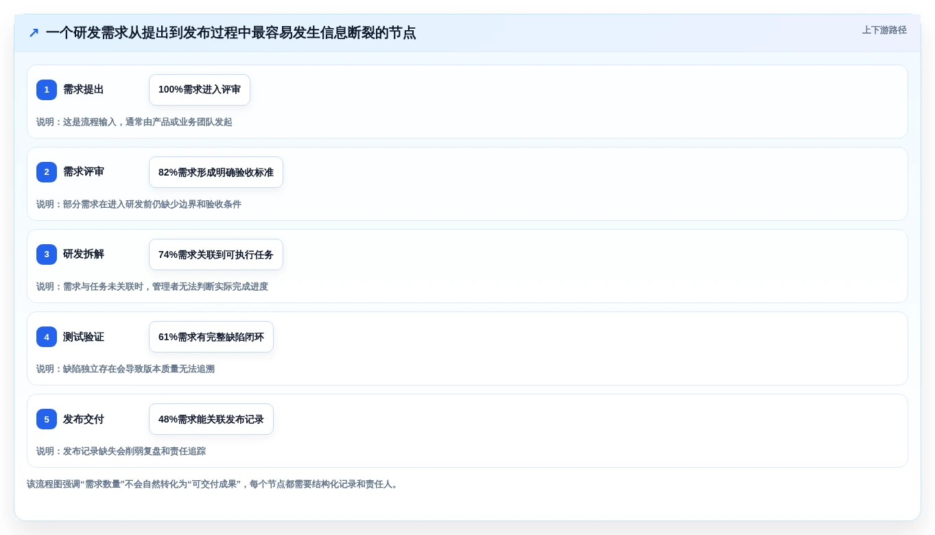935x535 pixels.
Task: Select the 需求评审 step name
Action: pyautogui.click(x=84, y=172)
